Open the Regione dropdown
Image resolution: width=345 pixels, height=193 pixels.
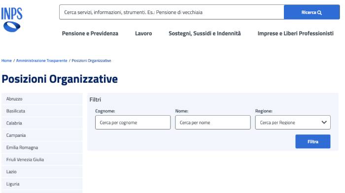pyautogui.click(x=293, y=123)
